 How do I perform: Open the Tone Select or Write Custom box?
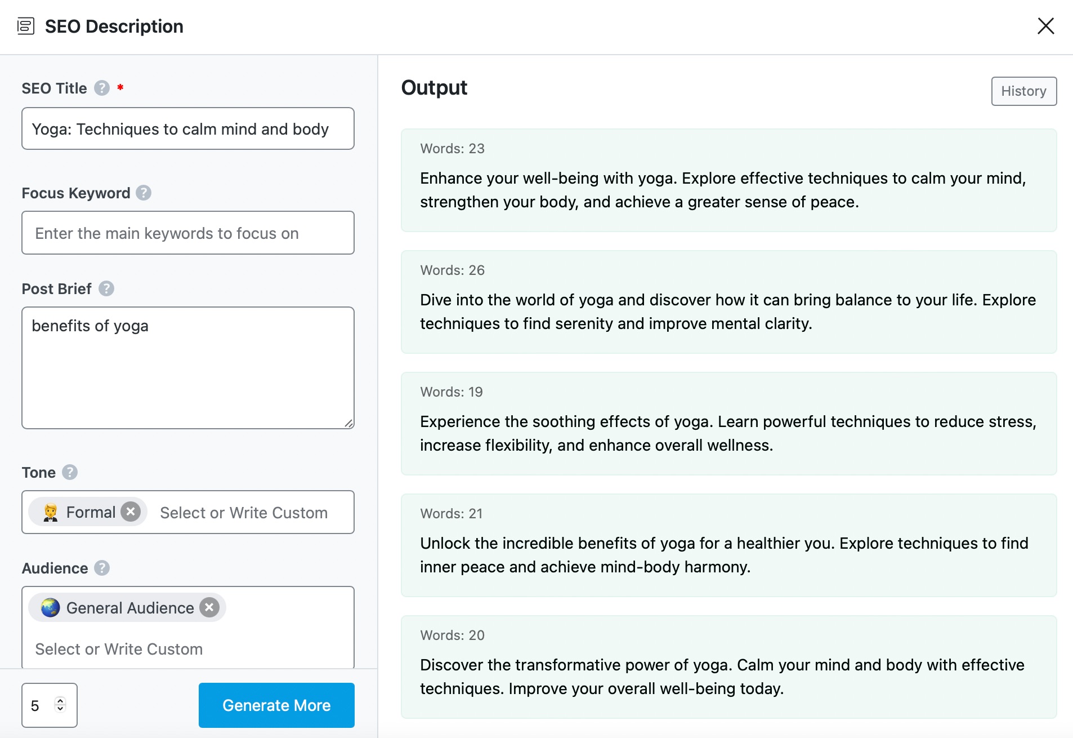coord(244,513)
